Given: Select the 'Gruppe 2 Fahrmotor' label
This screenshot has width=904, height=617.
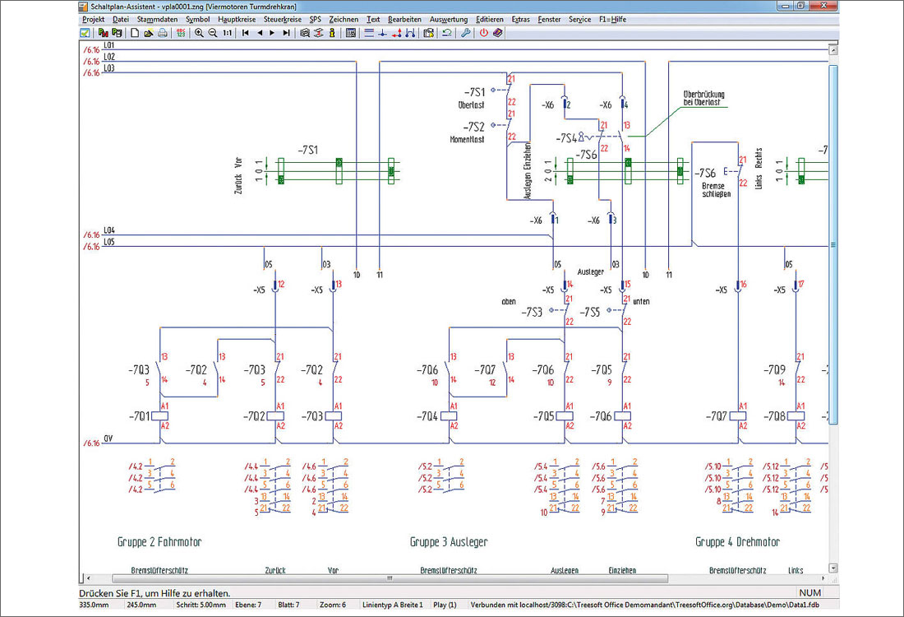Looking at the screenshot, I should [x=159, y=542].
